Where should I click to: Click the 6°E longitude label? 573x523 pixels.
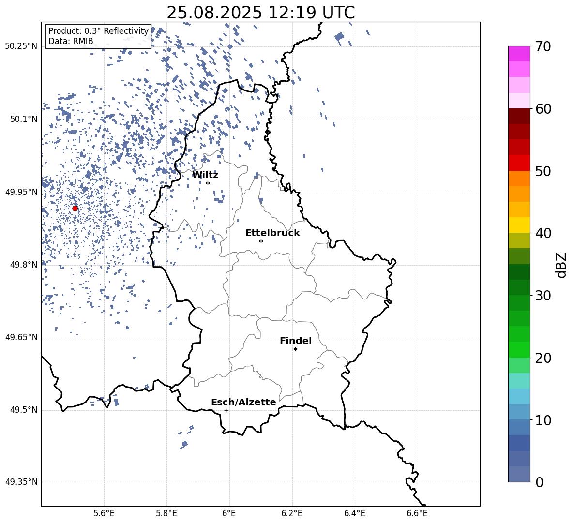229,513
